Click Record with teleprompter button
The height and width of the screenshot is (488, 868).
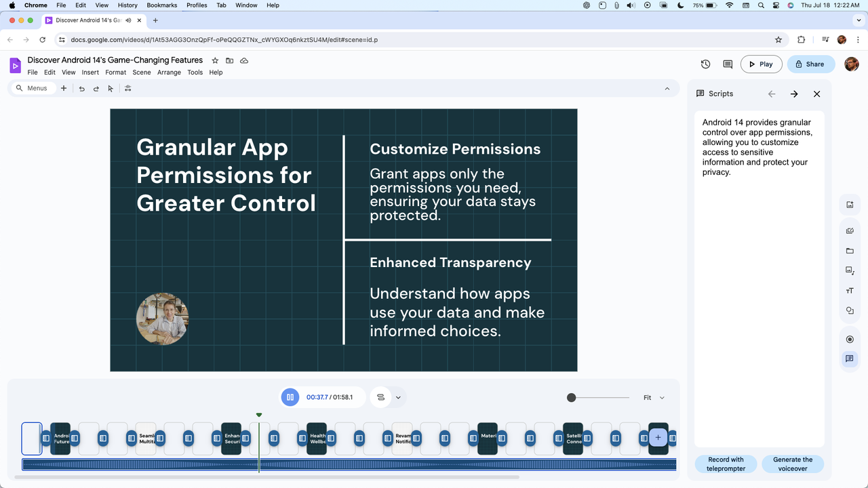coord(726,464)
